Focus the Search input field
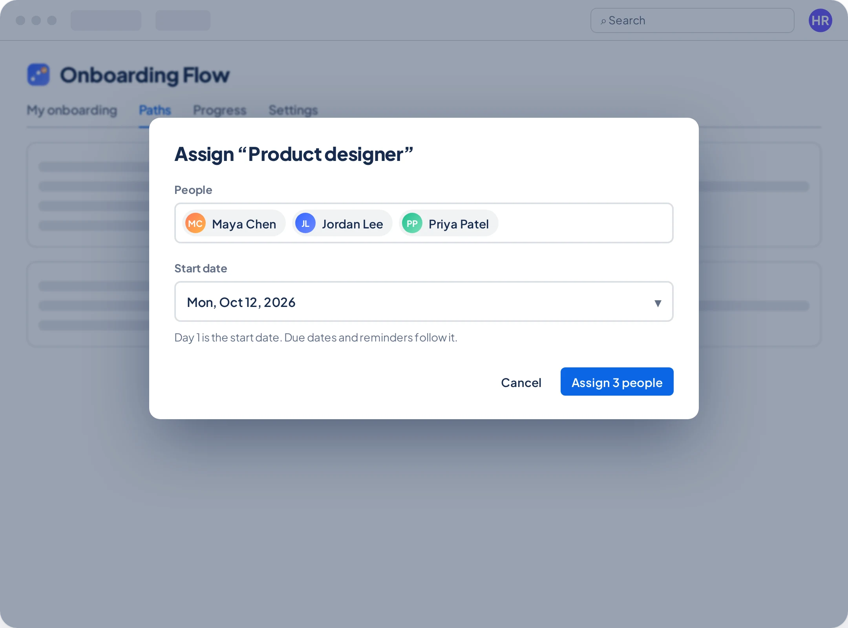The width and height of the screenshot is (848, 628). click(692, 20)
